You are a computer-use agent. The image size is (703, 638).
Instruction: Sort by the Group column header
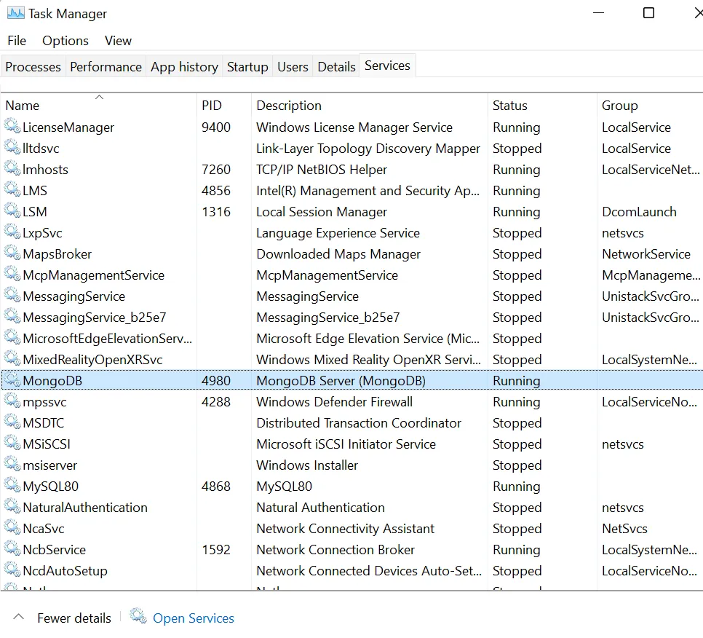pyautogui.click(x=619, y=106)
